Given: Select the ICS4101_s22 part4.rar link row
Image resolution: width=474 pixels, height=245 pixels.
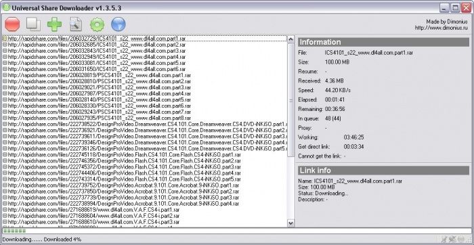Looking at the screenshot, I should [x=144, y=57].
